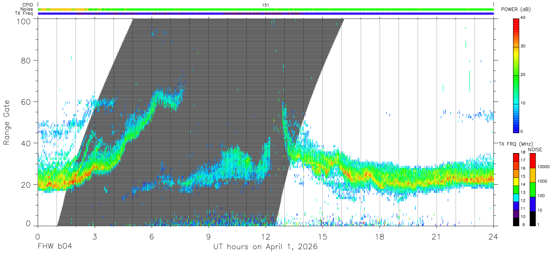Click the x-axis tick label 9

[x=209, y=237]
